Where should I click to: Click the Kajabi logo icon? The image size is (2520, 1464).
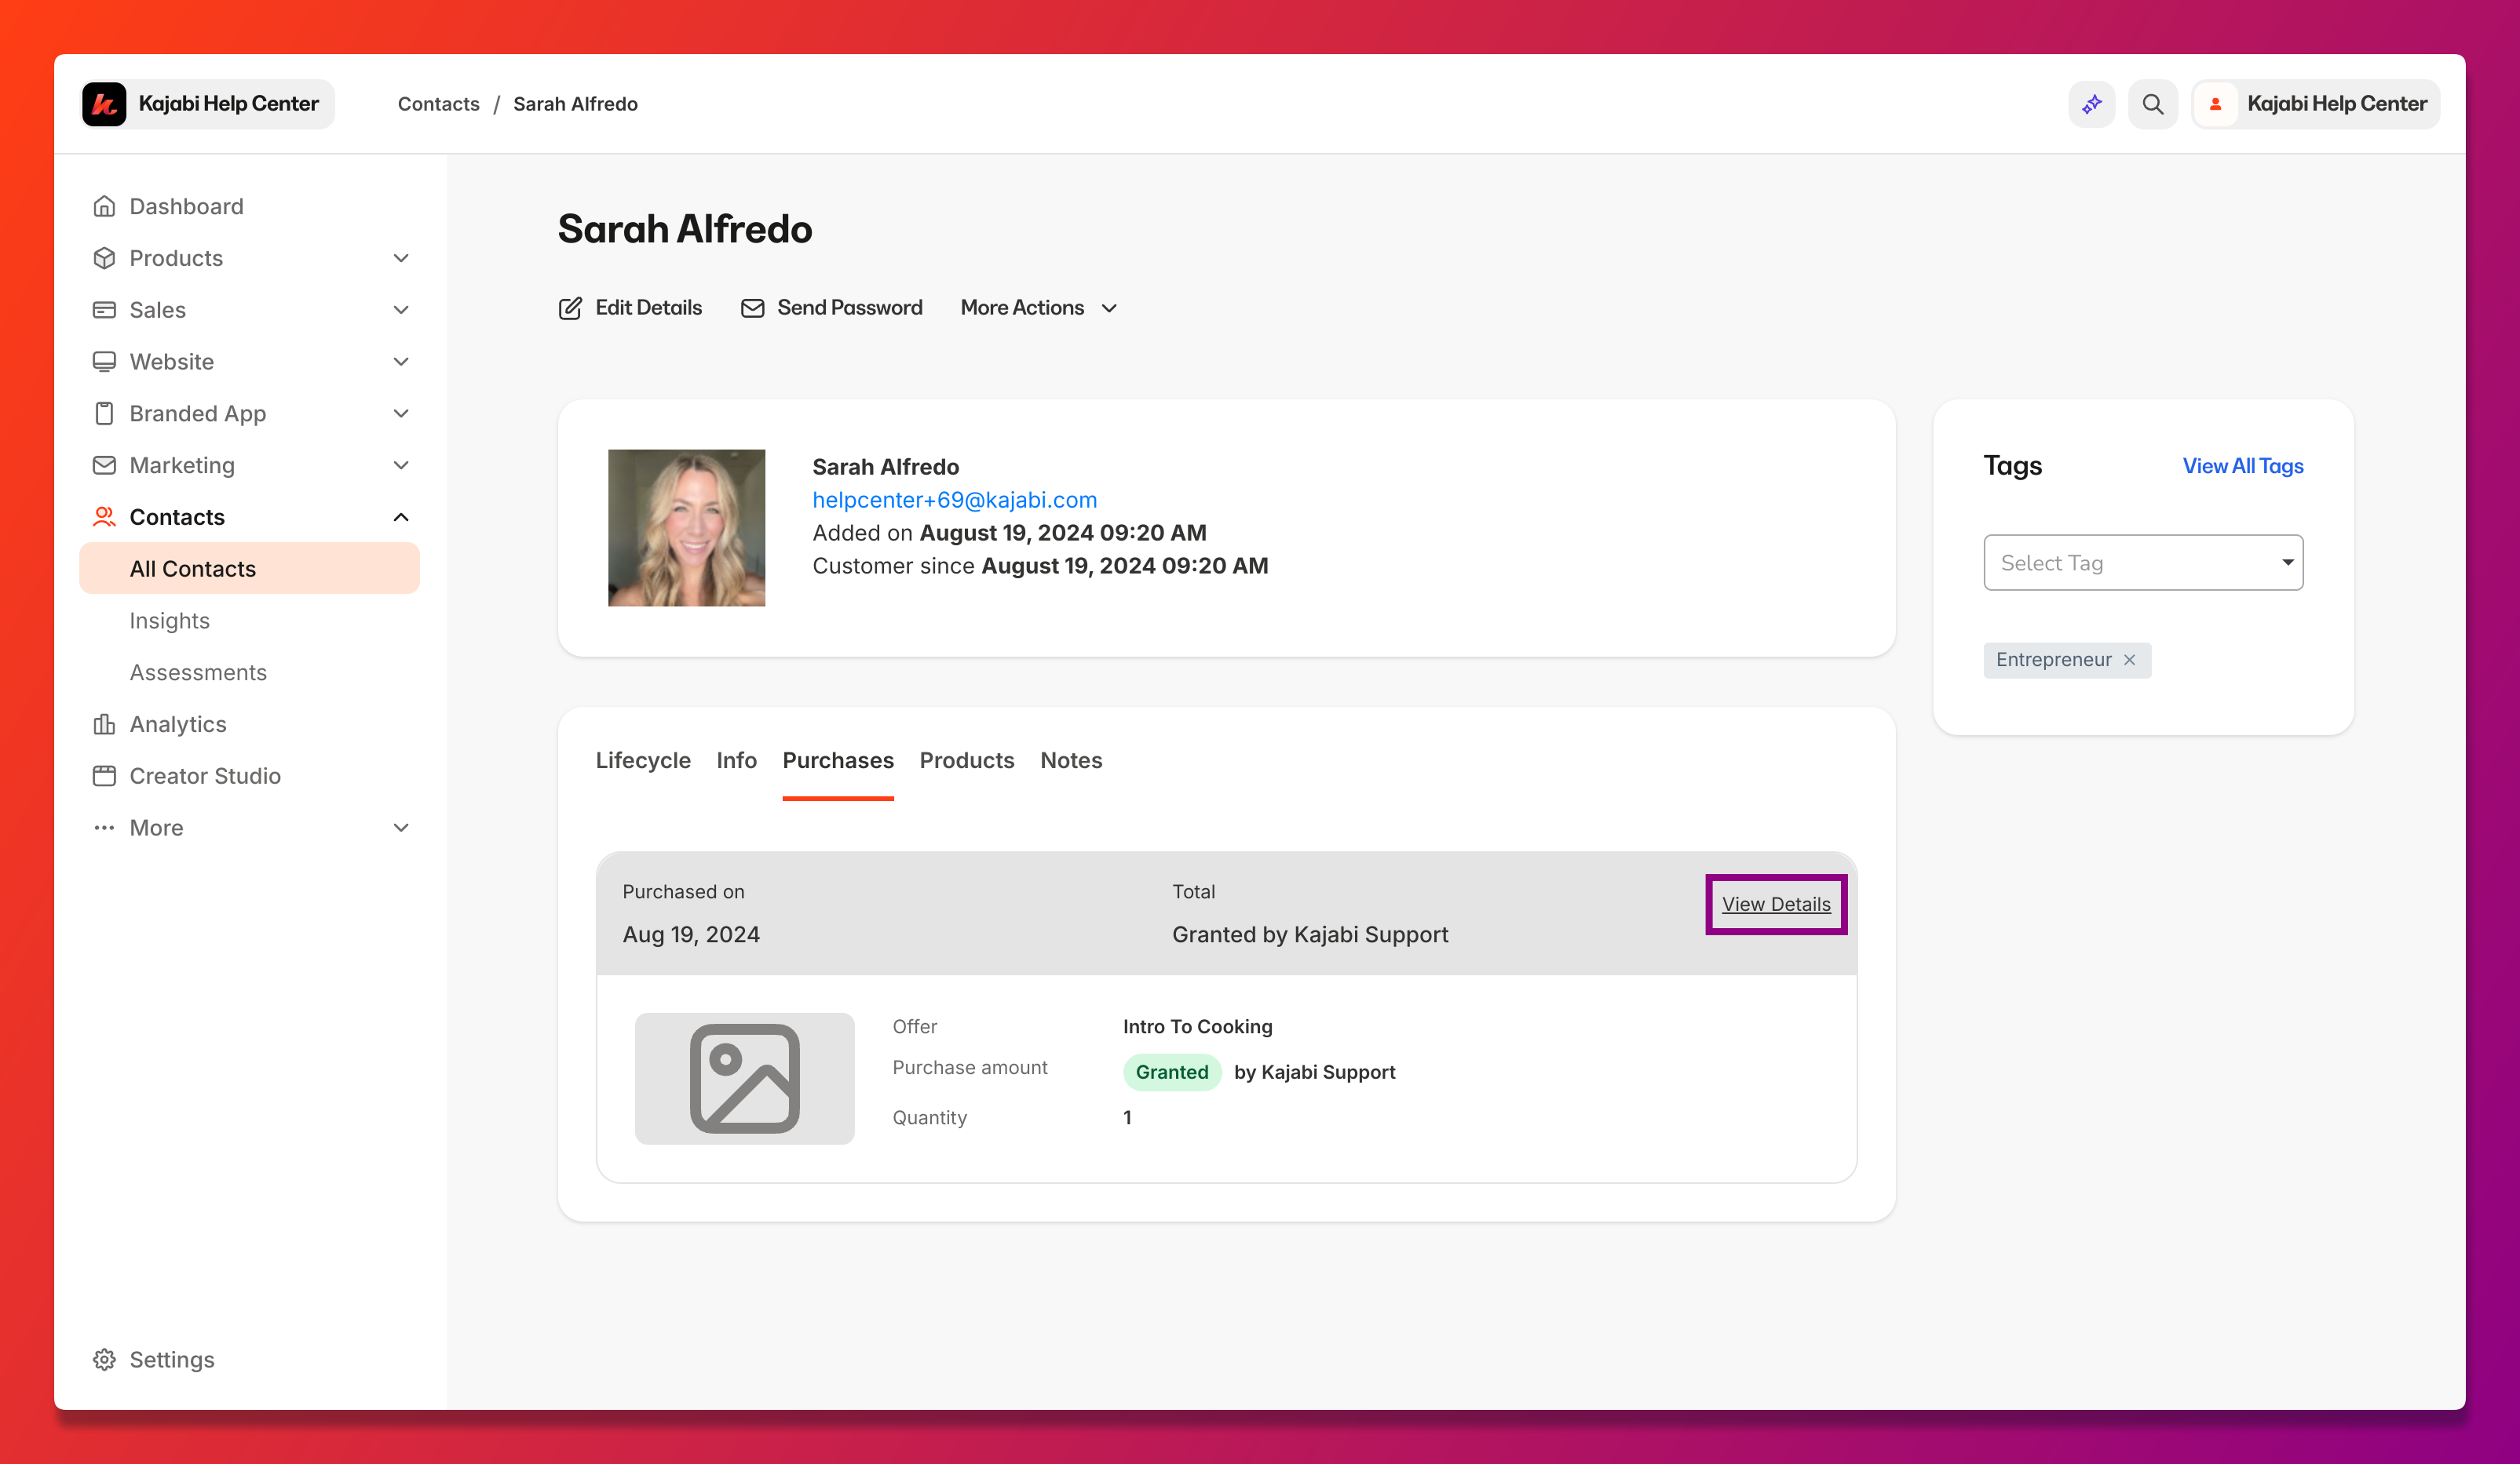[x=104, y=104]
